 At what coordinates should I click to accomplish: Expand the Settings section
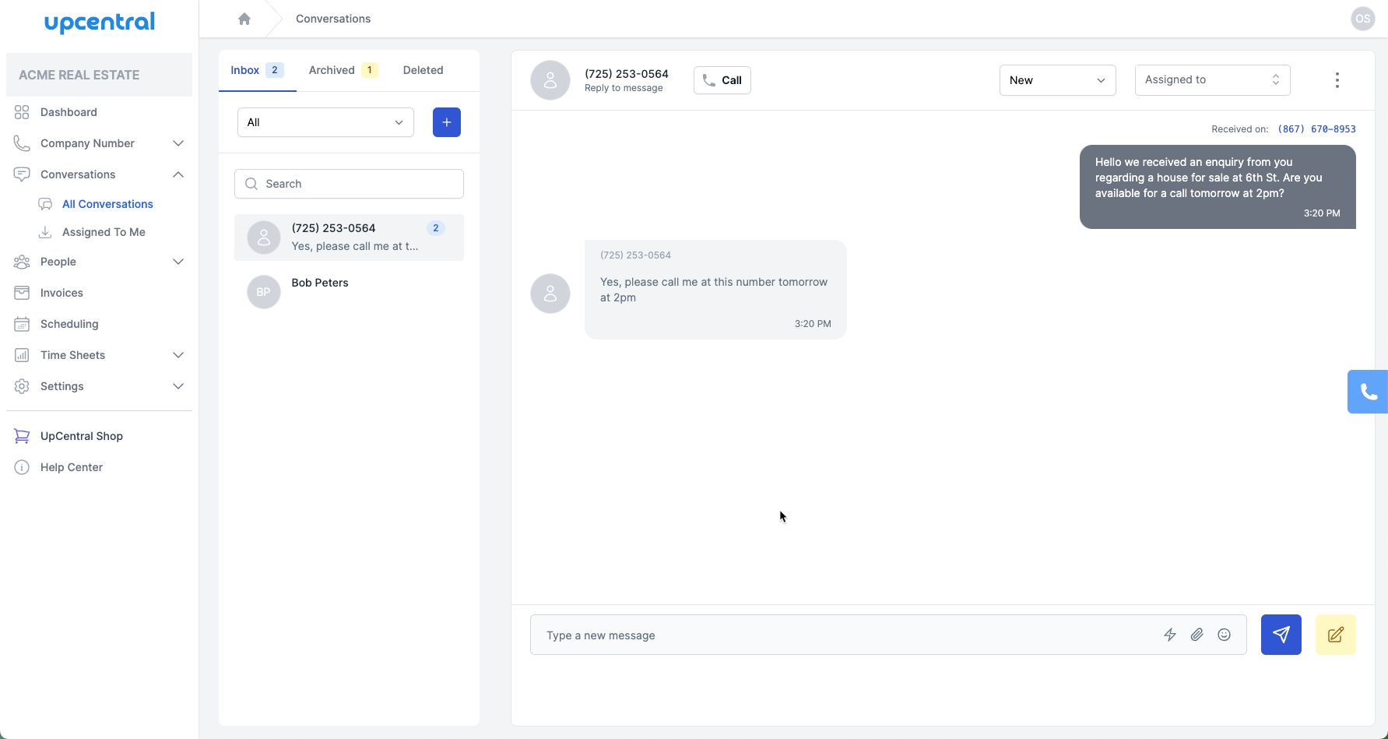178,385
